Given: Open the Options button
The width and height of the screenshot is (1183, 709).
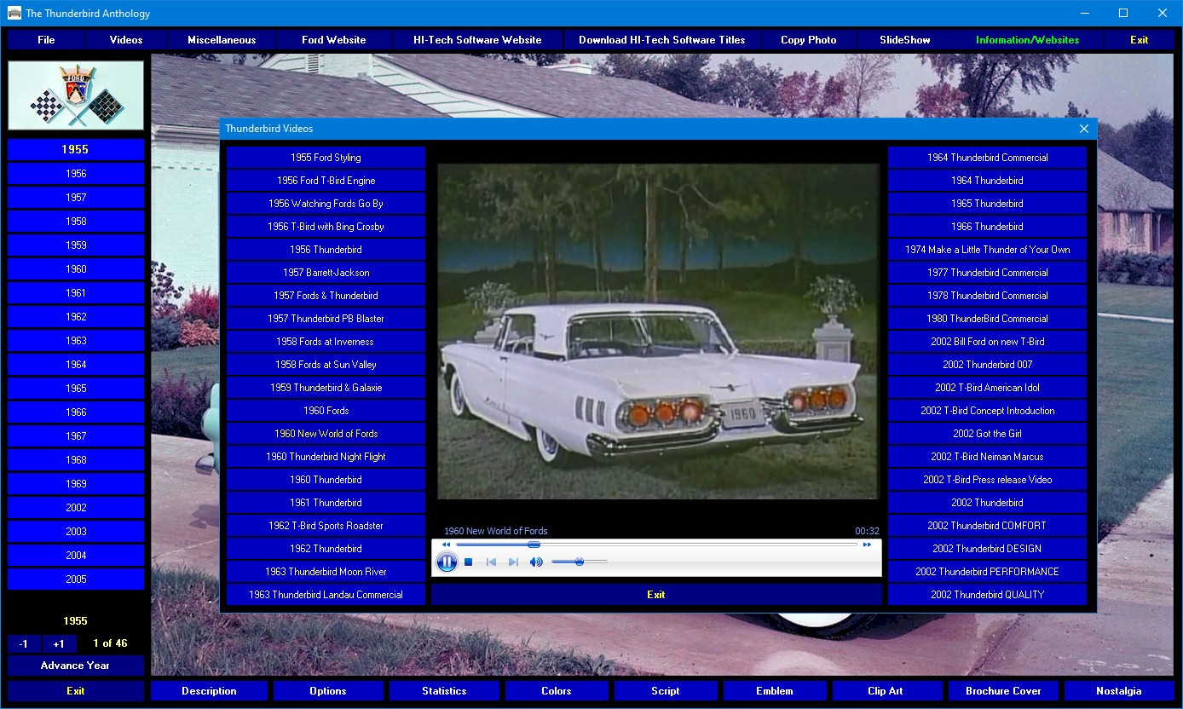Looking at the screenshot, I should [x=328, y=691].
